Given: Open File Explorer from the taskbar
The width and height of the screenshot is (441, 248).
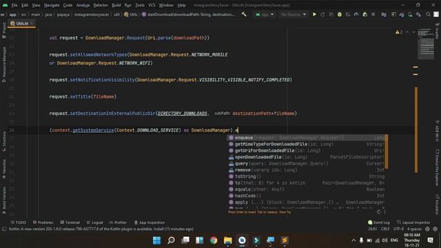Looking at the screenshot, I should (227, 240).
